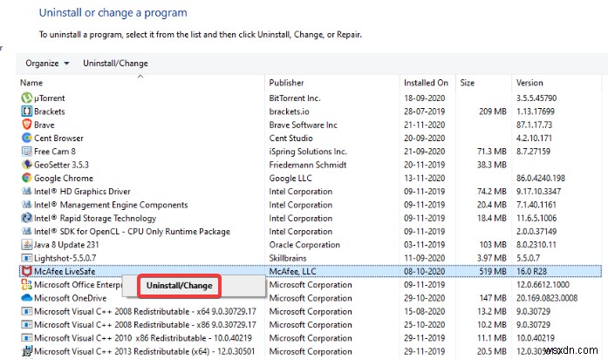Select the Google Chrome icon
Screen dimensions: 608x359
tap(26, 178)
